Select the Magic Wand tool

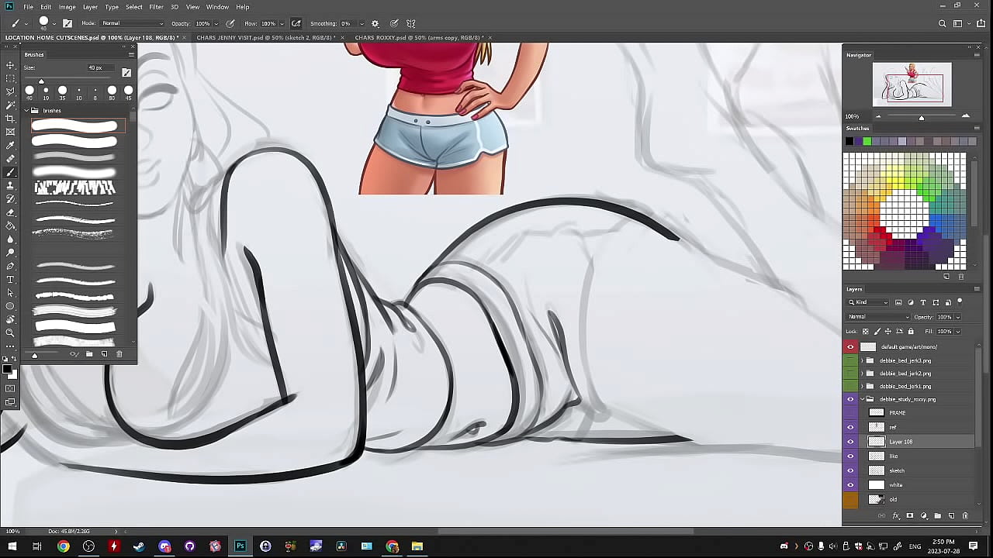[10, 105]
